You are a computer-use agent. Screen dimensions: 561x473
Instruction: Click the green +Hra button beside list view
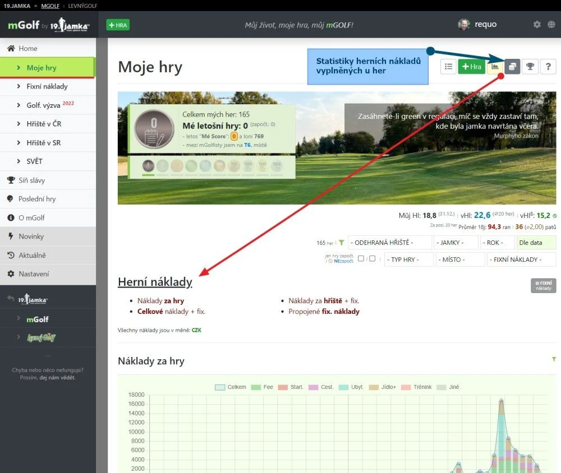pyautogui.click(x=472, y=67)
